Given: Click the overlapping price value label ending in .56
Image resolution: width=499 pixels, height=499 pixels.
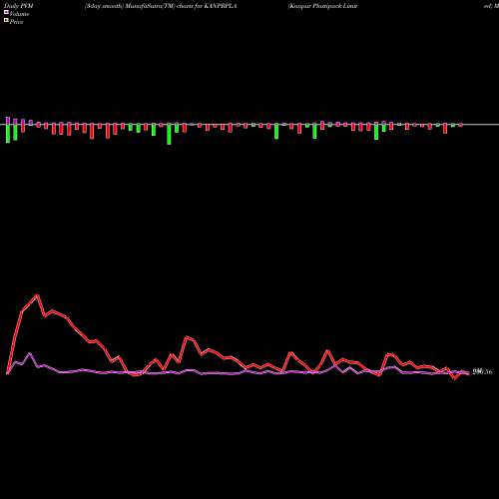Looking at the screenshot, I should (482, 371).
